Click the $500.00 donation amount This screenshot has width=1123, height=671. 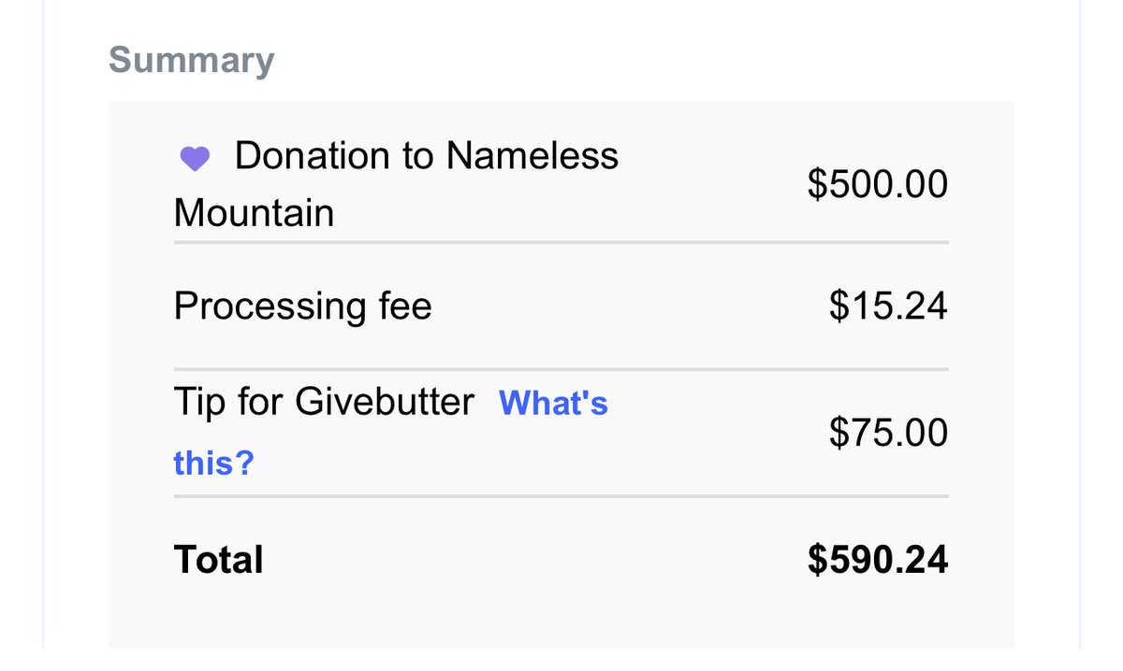pos(877,184)
